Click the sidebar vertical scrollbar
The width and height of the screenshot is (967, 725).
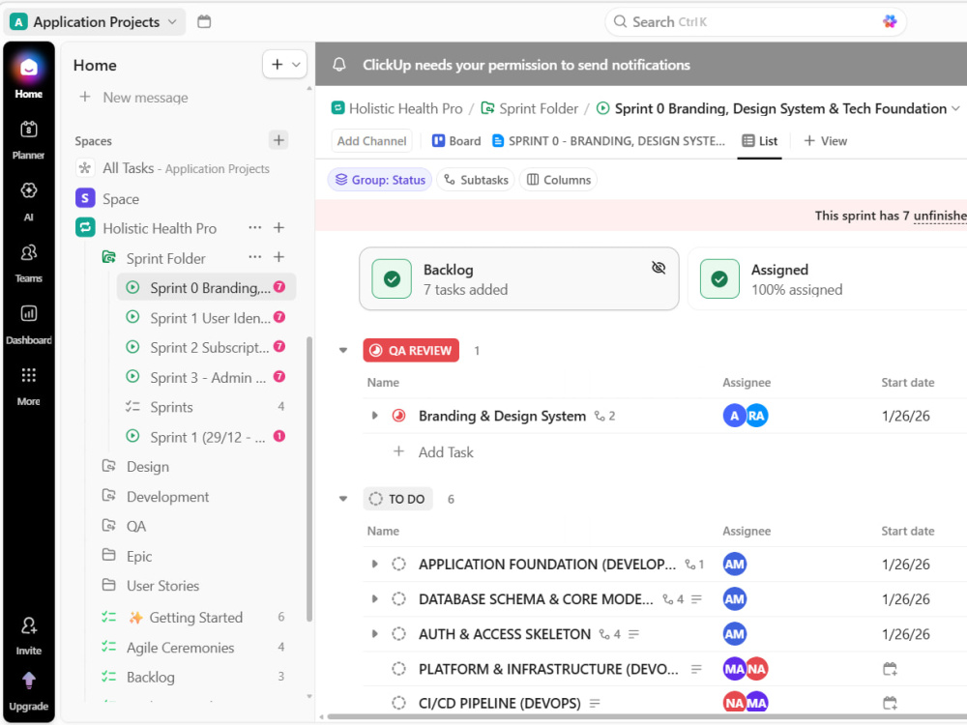pos(309,478)
